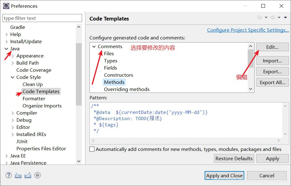Click the Apply button
Screen dimensions: 291x186
[272, 158]
